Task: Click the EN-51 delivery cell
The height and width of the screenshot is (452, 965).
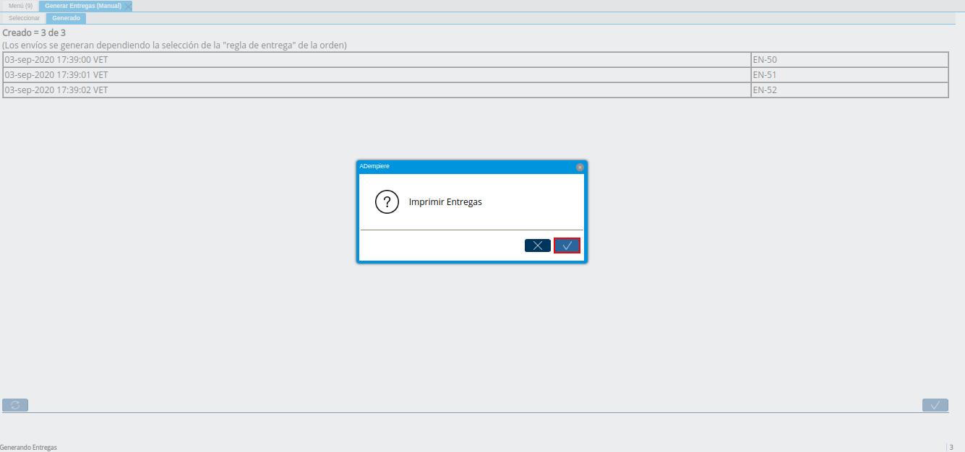Action: [849, 75]
